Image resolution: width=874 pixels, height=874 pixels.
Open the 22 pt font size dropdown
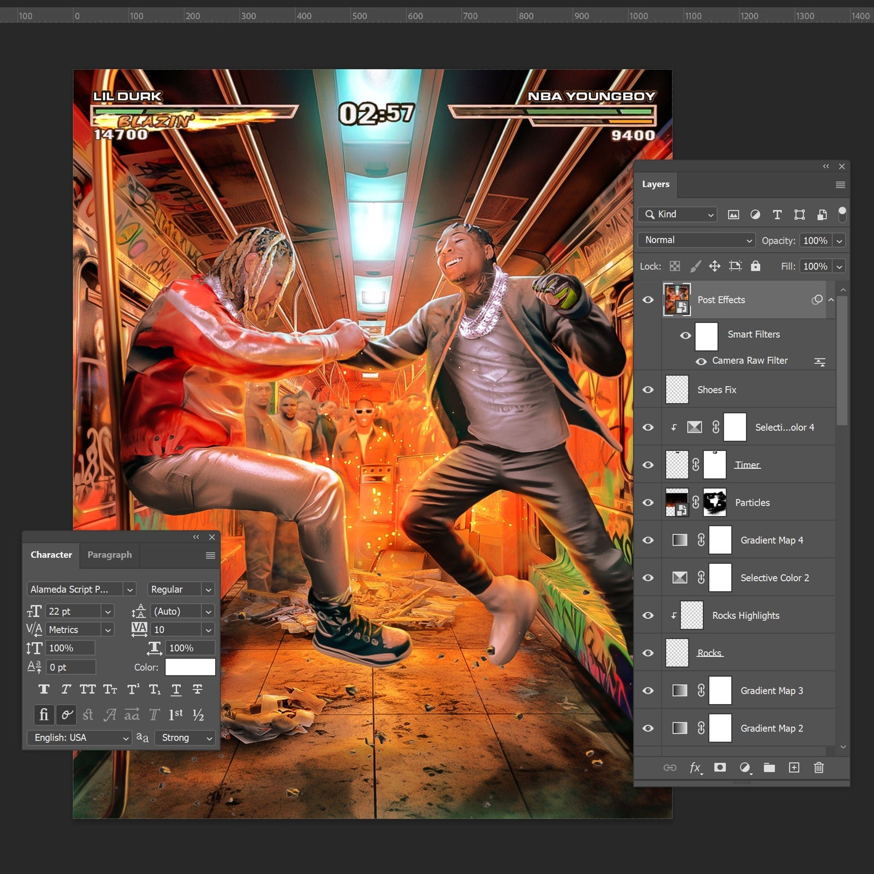tap(108, 612)
